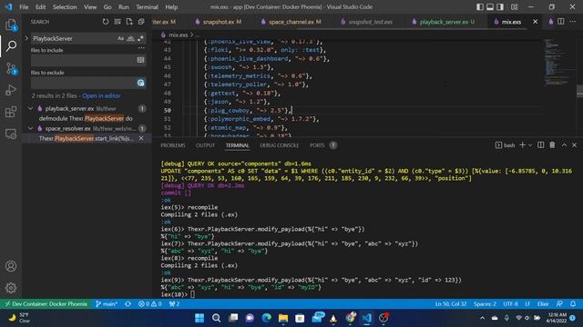The image size is (583, 327).
Task: Collapse all search results
Action: click(141, 22)
